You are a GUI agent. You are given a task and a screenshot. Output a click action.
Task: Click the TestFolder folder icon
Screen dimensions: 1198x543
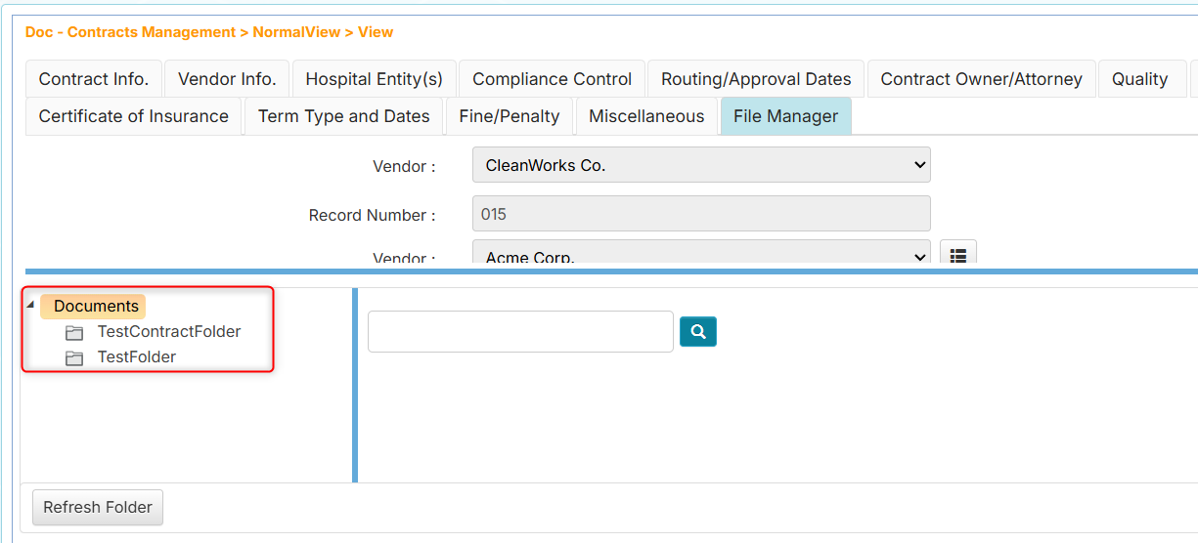coord(74,358)
